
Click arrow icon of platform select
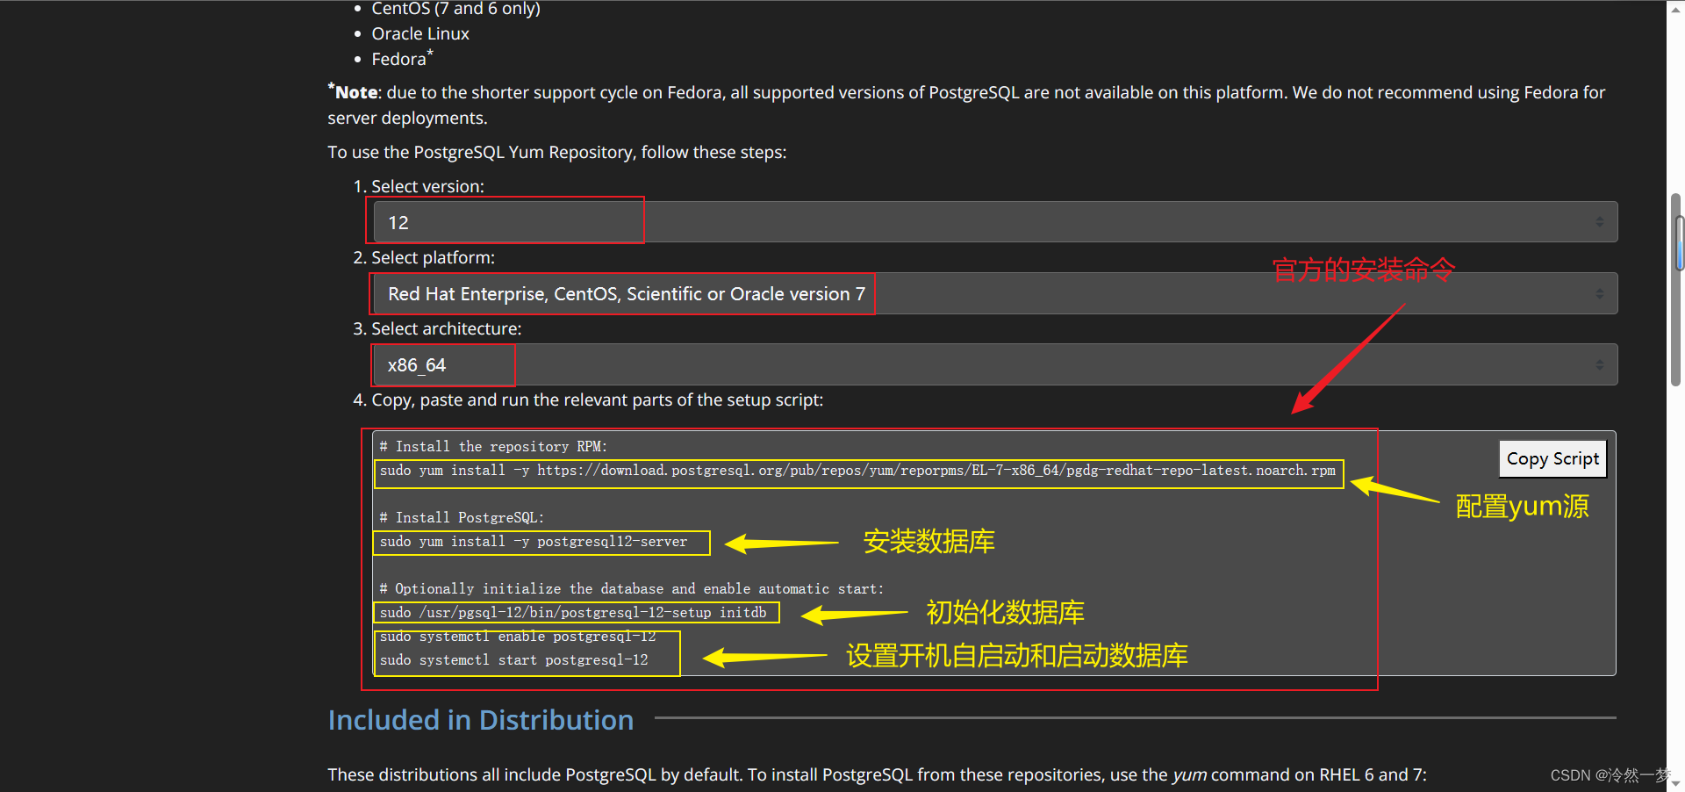(1599, 293)
